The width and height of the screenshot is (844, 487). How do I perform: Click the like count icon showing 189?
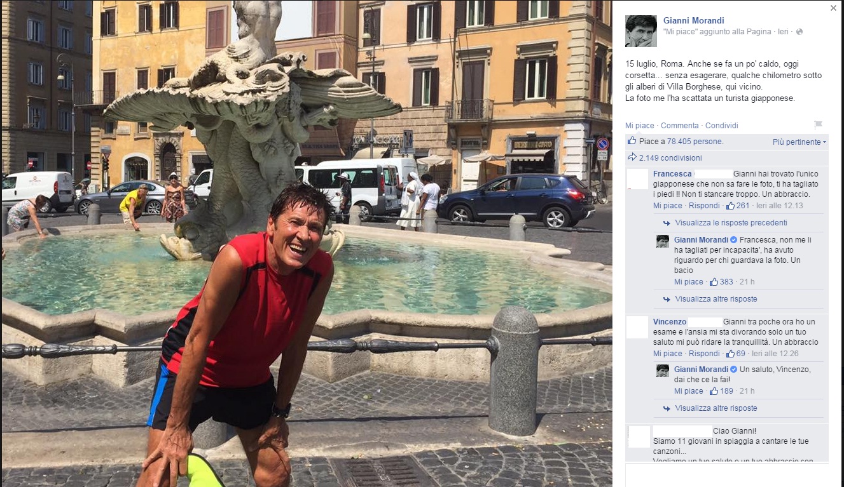[714, 391]
